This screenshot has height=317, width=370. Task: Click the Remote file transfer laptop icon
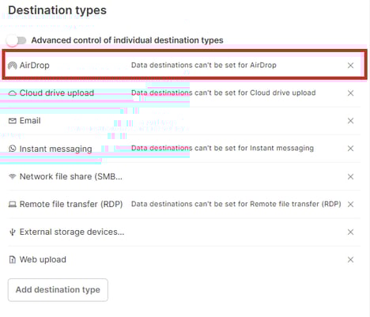pos(13,204)
